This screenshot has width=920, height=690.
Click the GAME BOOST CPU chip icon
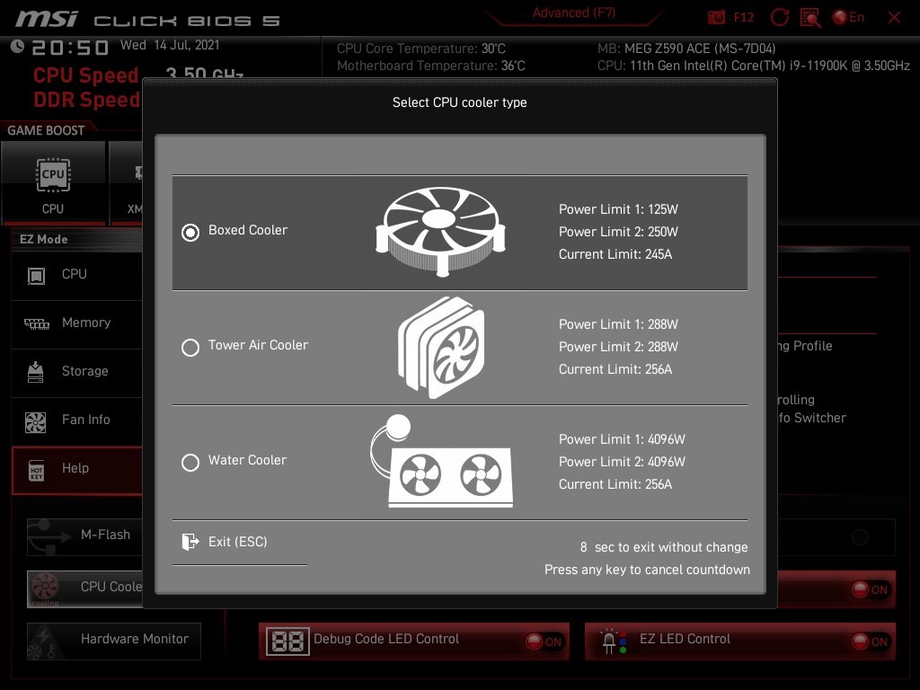53,175
